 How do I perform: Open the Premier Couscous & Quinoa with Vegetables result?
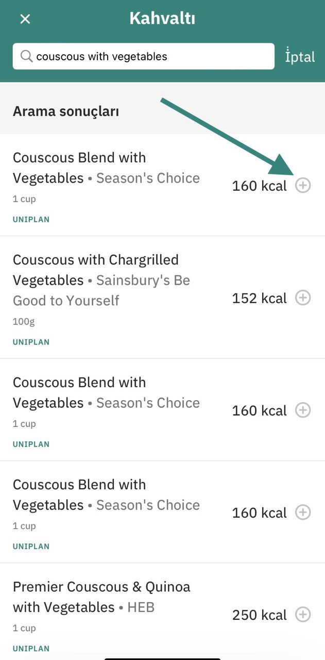pyautogui.click(x=162, y=612)
